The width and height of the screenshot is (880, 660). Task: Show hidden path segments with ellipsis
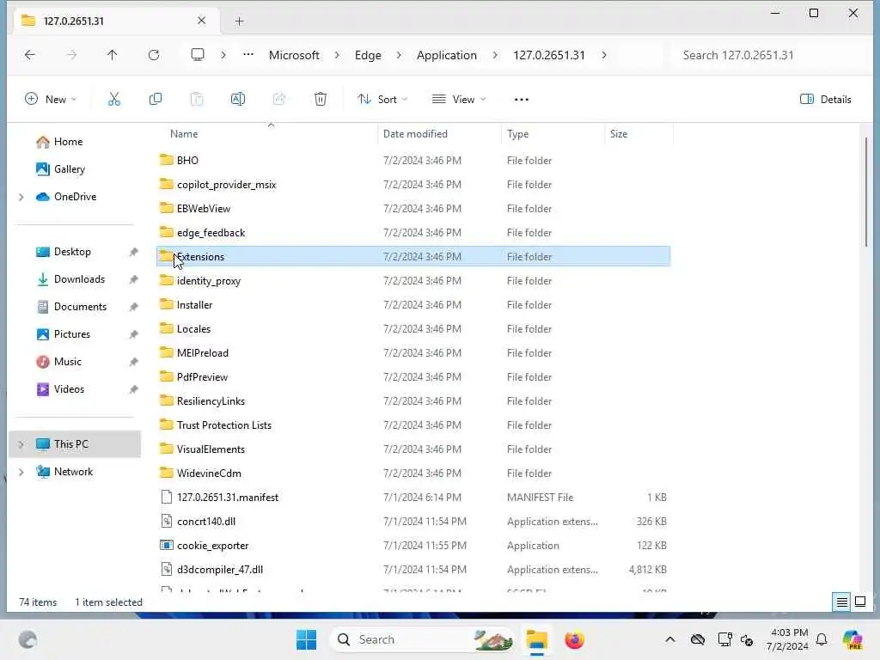(248, 54)
